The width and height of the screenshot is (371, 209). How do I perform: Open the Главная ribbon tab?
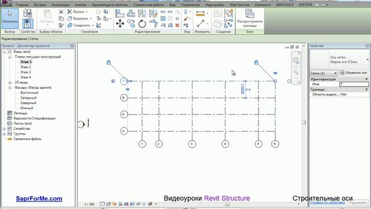click(x=22, y=5)
